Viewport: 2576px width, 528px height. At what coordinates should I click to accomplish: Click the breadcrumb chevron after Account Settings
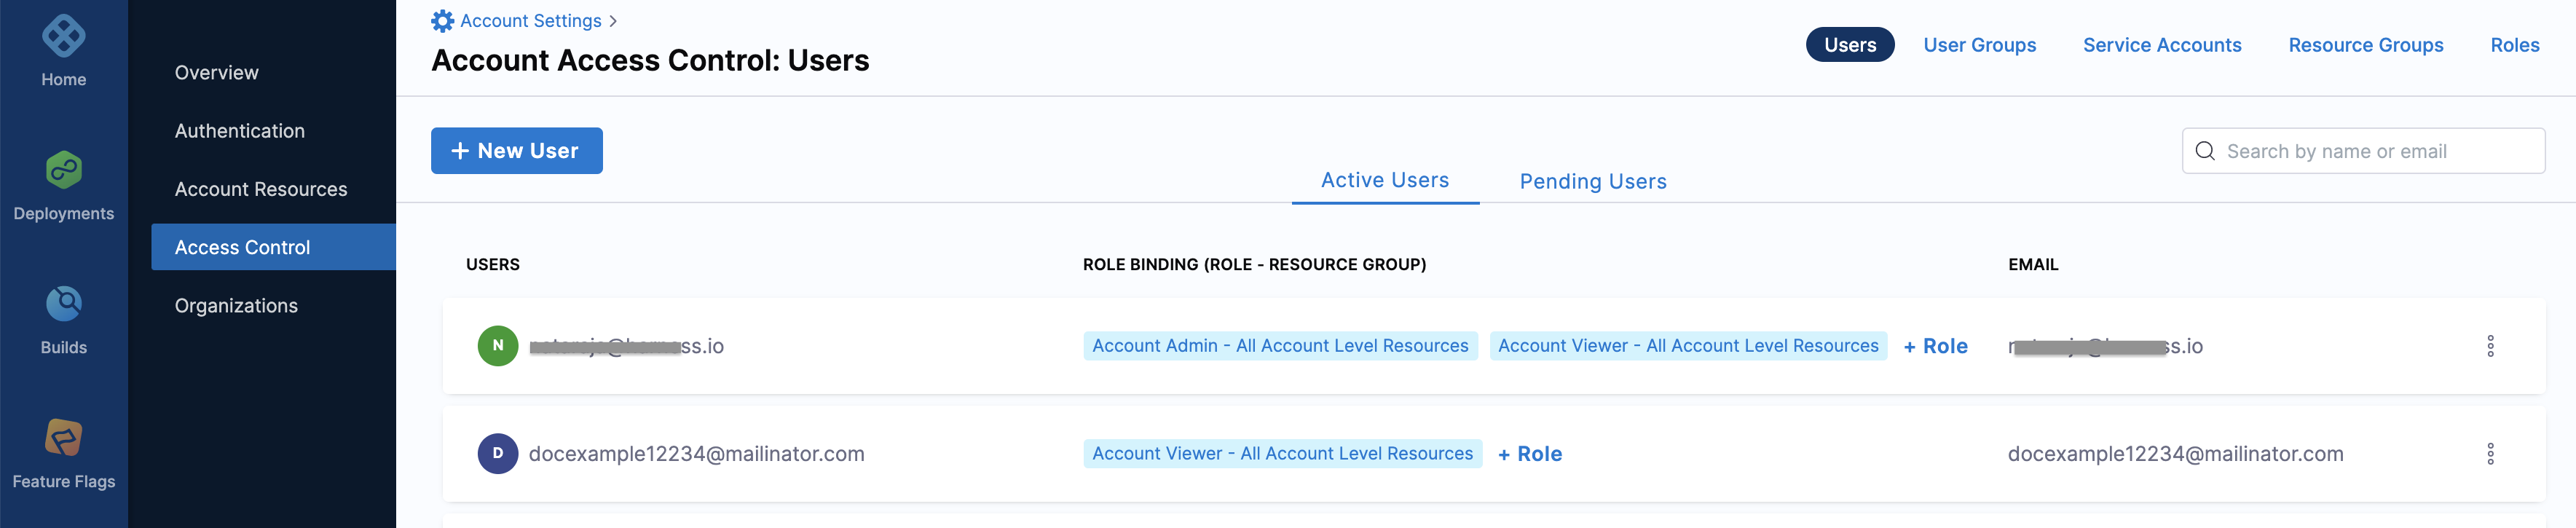pos(613,21)
